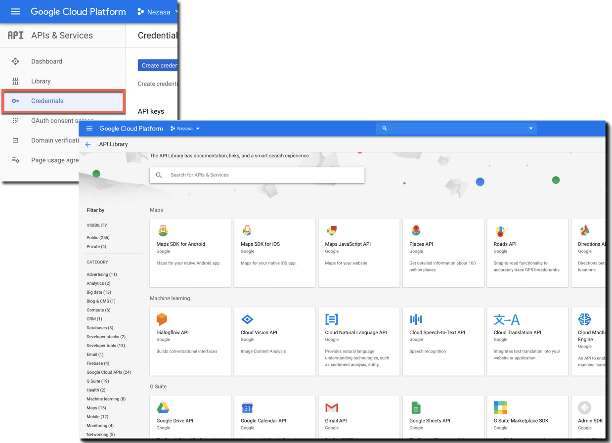
Task: Click the G Suite Marketplace SDK icon
Action: 500,407
